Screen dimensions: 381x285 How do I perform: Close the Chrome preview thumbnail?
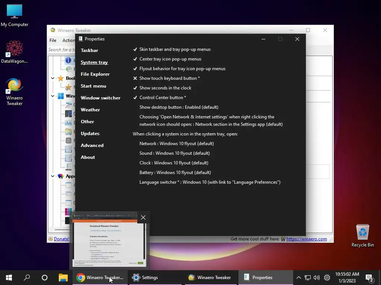pyautogui.click(x=143, y=217)
